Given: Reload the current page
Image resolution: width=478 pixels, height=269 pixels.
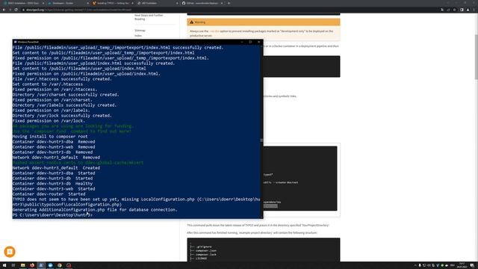Looking at the screenshot, I should (16, 10).
